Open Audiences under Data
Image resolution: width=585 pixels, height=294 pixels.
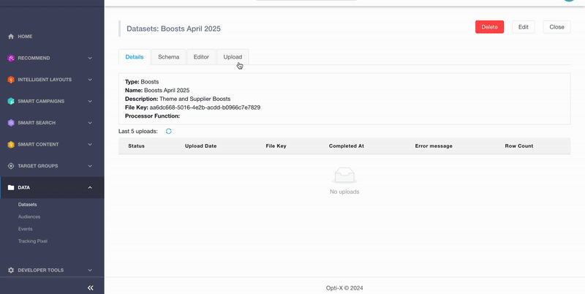pyautogui.click(x=29, y=216)
